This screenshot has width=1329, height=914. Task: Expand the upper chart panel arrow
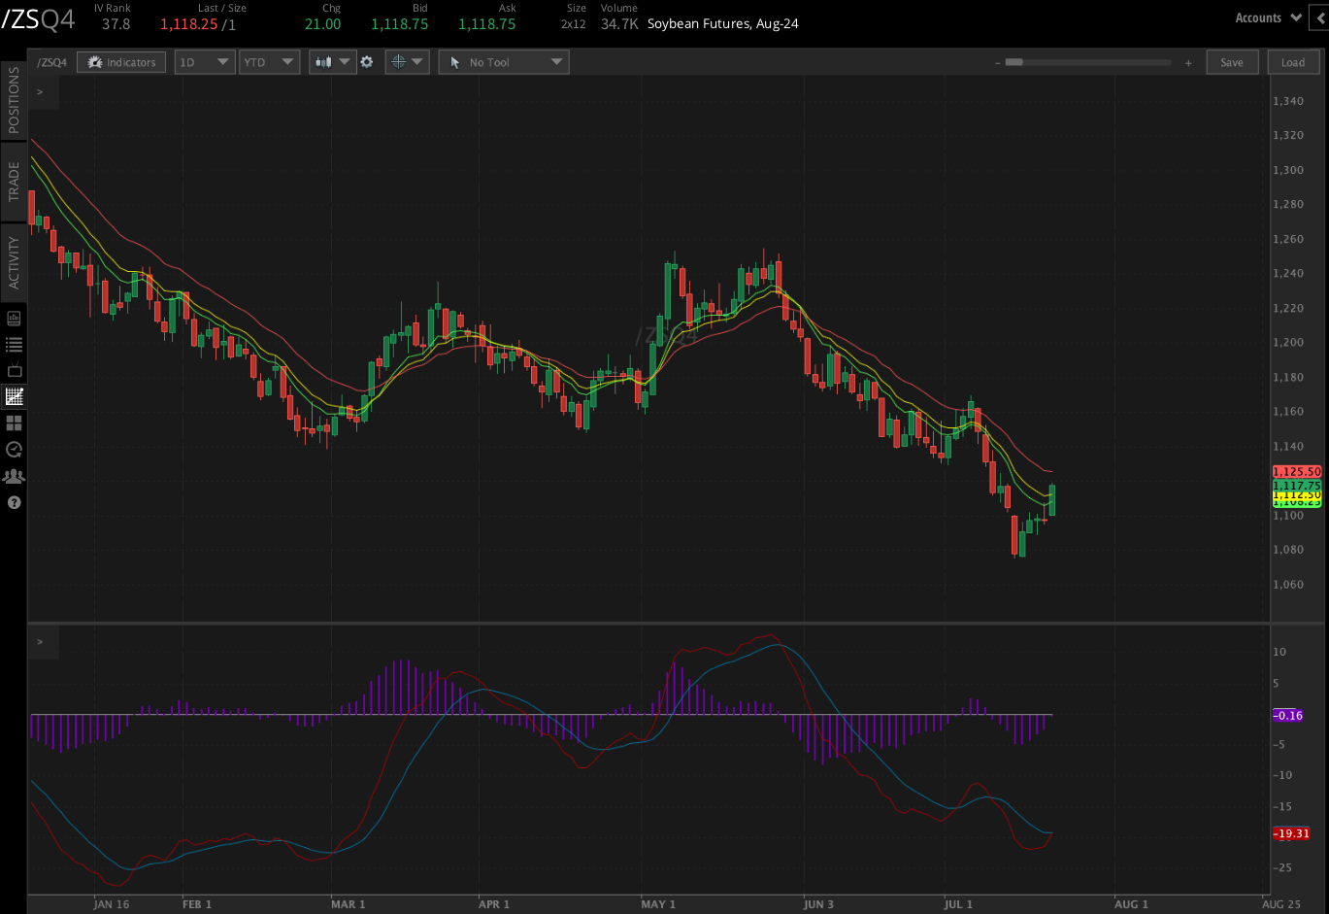[40, 92]
